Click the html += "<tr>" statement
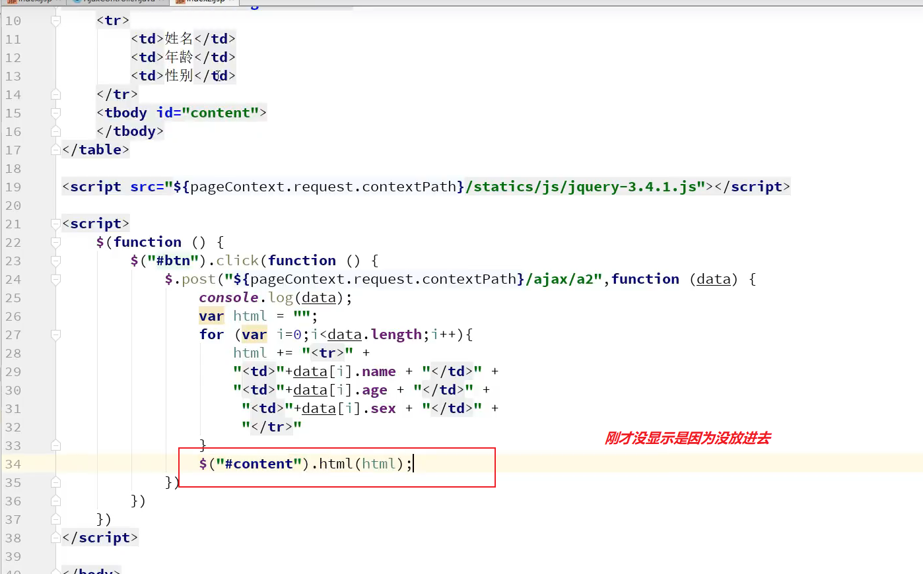923x574 pixels. 302,353
